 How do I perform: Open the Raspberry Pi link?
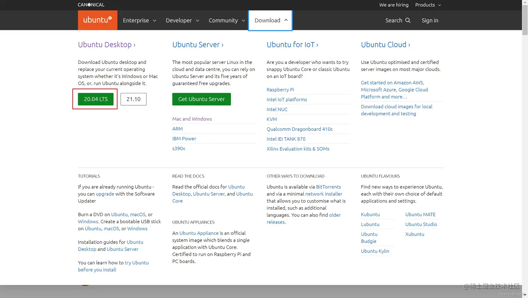(x=280, y=89)
